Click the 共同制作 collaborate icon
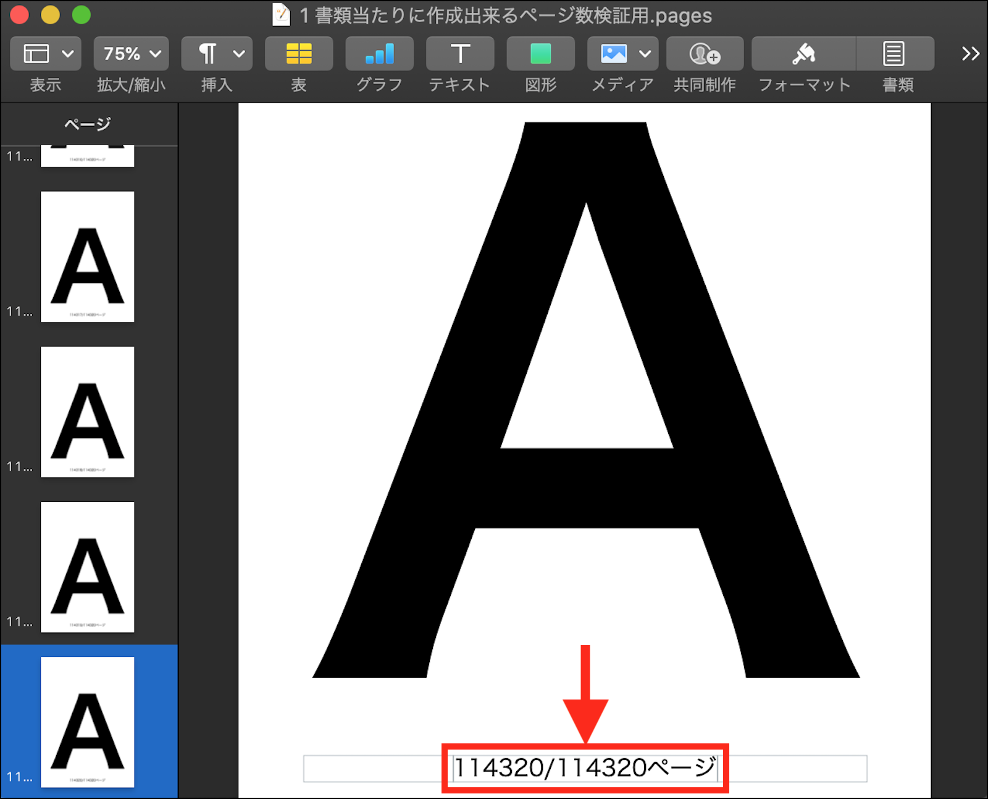Image resolution: width=988 pixels, height=799 pixels. pos(705,54)
